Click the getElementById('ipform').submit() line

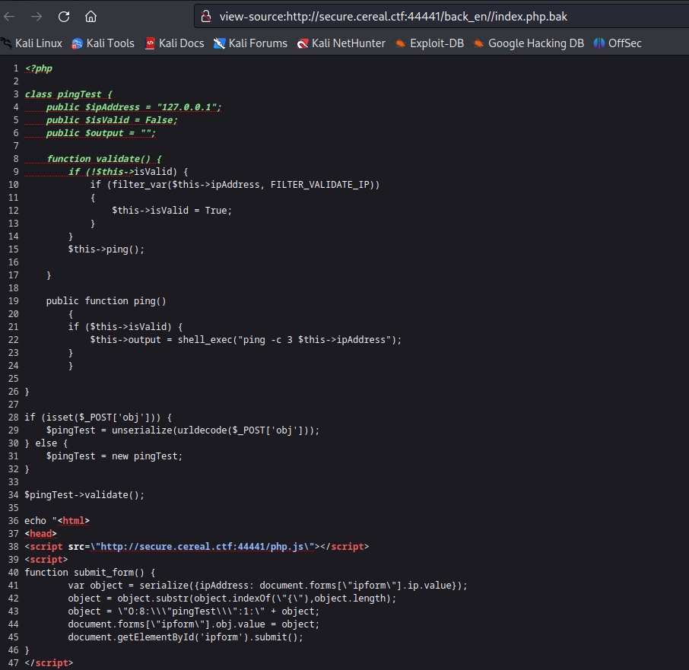coord(186,637)
